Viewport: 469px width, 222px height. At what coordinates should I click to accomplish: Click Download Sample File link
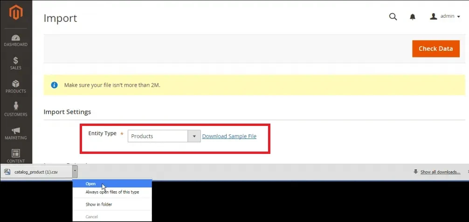(229, 136)
